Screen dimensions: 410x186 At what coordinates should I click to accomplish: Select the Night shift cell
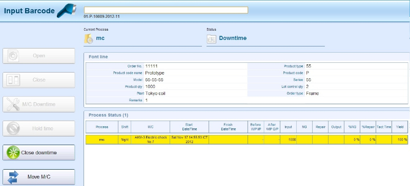[x=125, y=139]
